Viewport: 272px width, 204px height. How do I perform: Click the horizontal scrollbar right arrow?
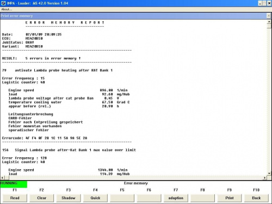pyautogui.click(x=265, y=178)
